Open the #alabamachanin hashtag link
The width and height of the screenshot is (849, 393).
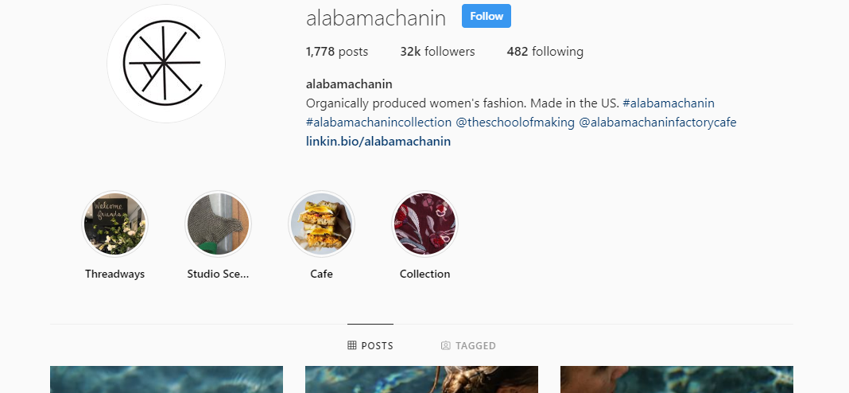tap(668, 103)
